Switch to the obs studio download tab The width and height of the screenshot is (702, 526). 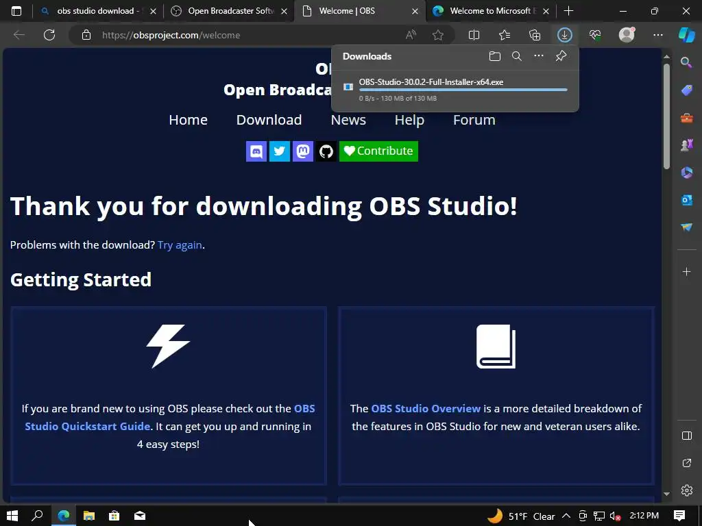tap(97, 11)
